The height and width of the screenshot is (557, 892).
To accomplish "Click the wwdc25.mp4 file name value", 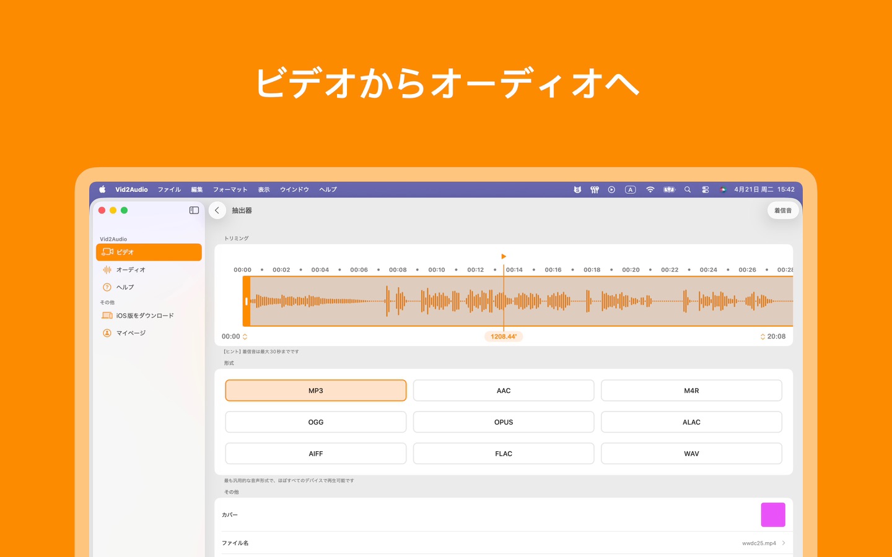I will 759,543.
